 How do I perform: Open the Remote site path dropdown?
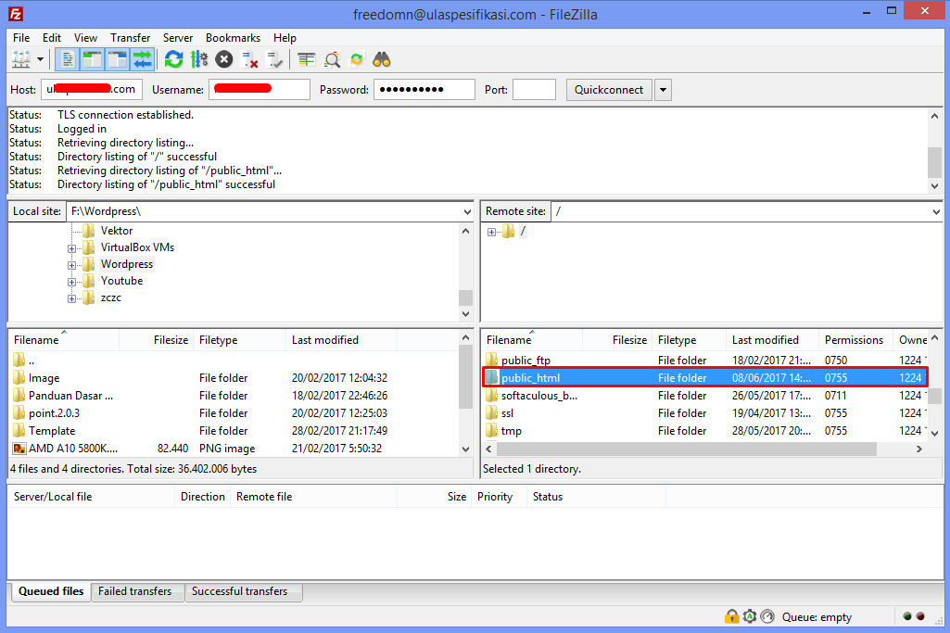936,211
